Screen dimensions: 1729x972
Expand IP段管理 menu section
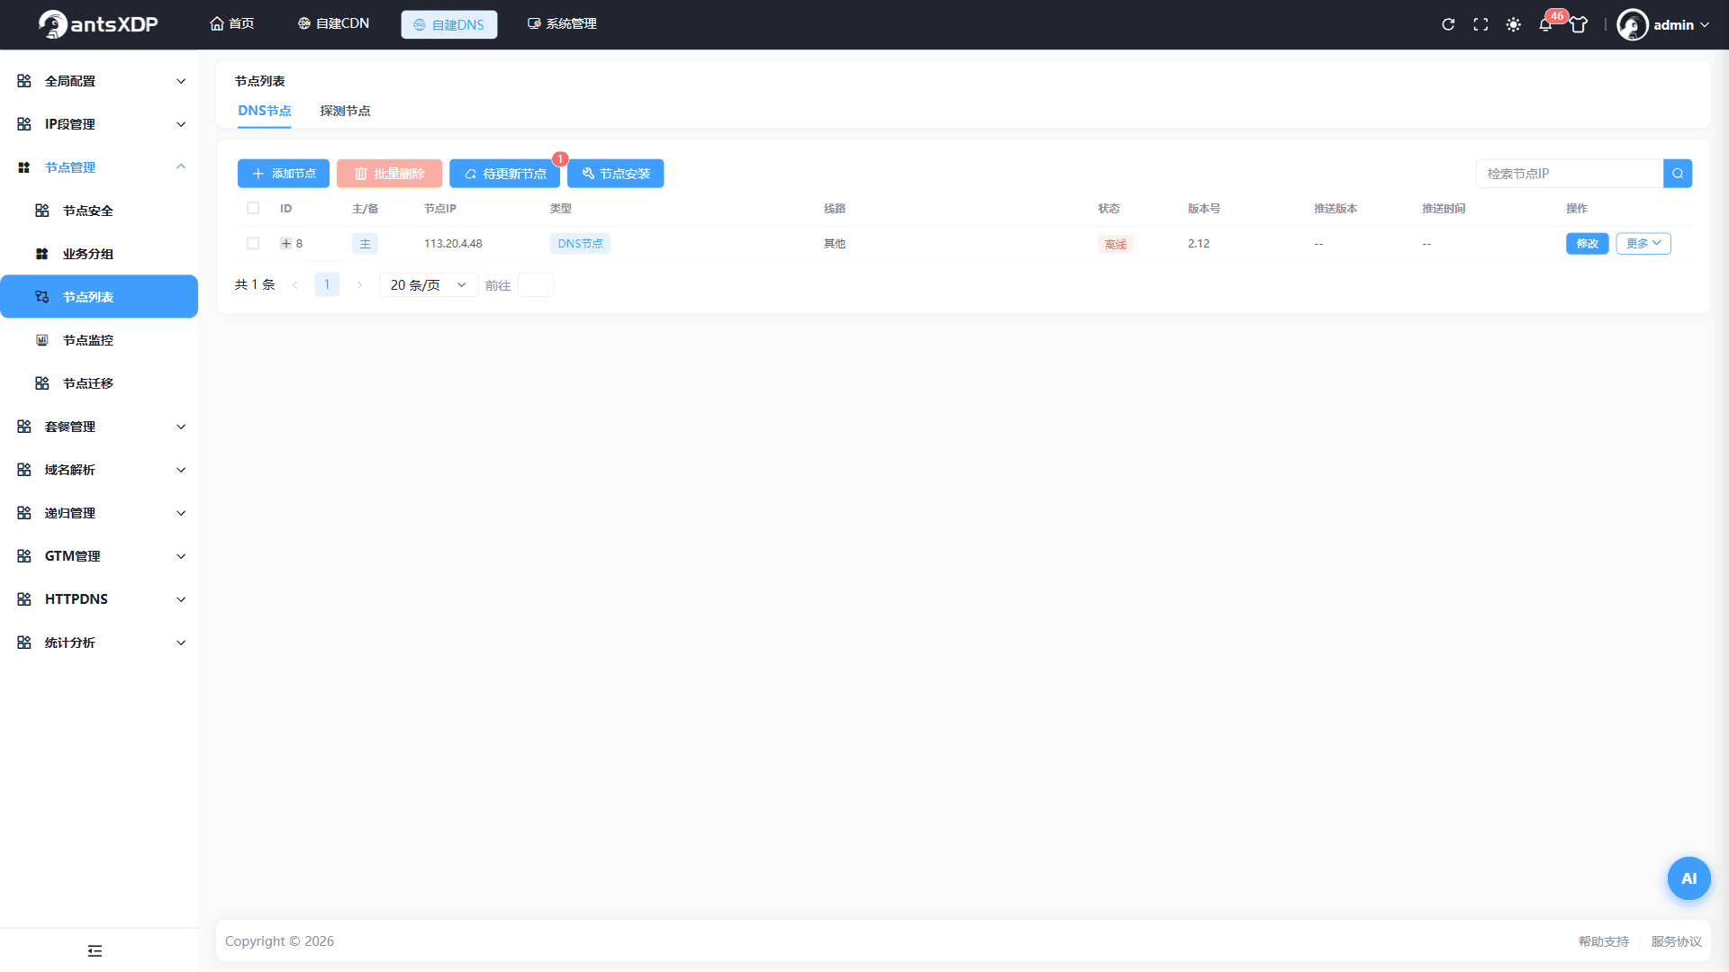[99, 124]
